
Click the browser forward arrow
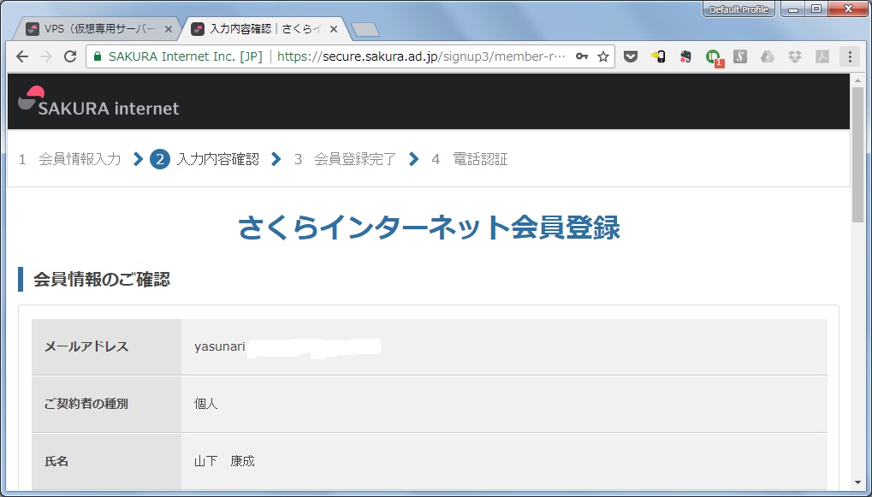[46, 56]
